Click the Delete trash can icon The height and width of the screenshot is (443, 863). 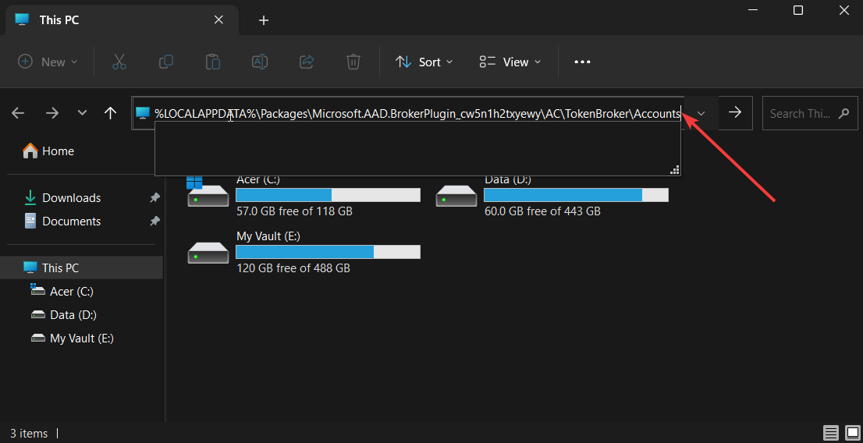353,62
